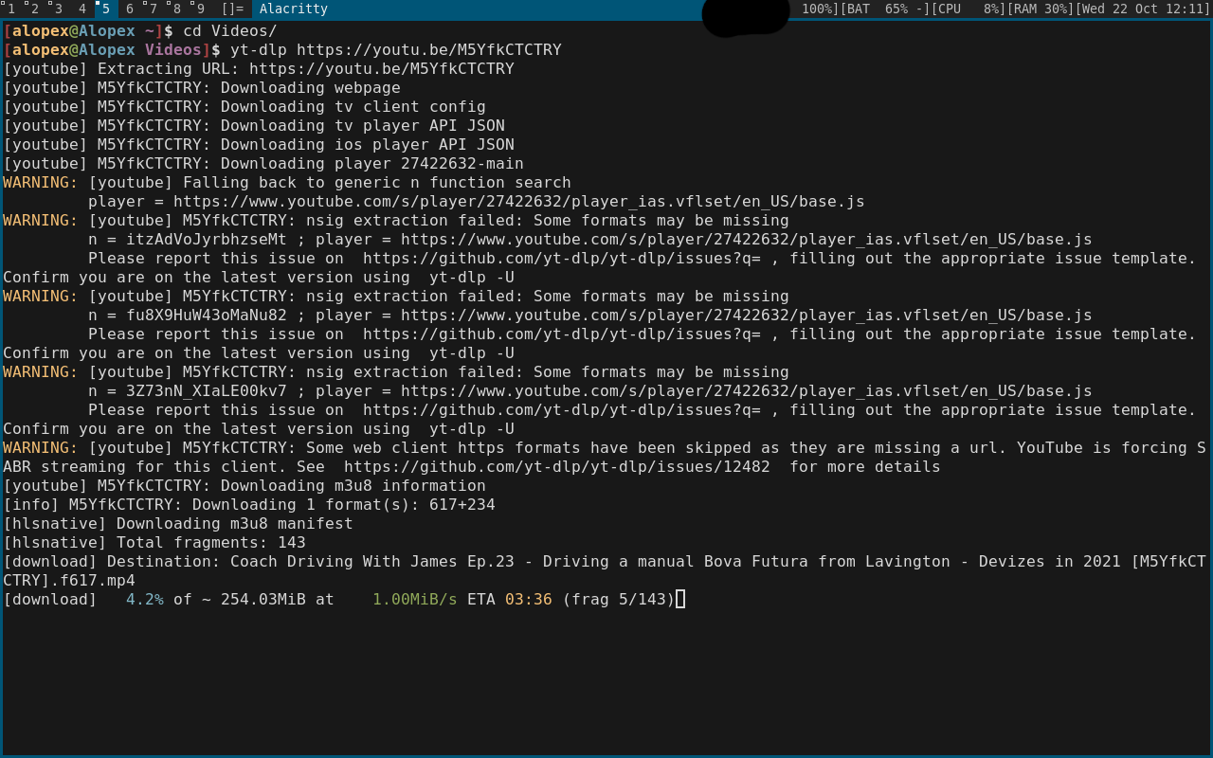Click the '1.00MiB/s' download speed
Image resolution: width=1213 pixels, height=758 pixels.
415,600
